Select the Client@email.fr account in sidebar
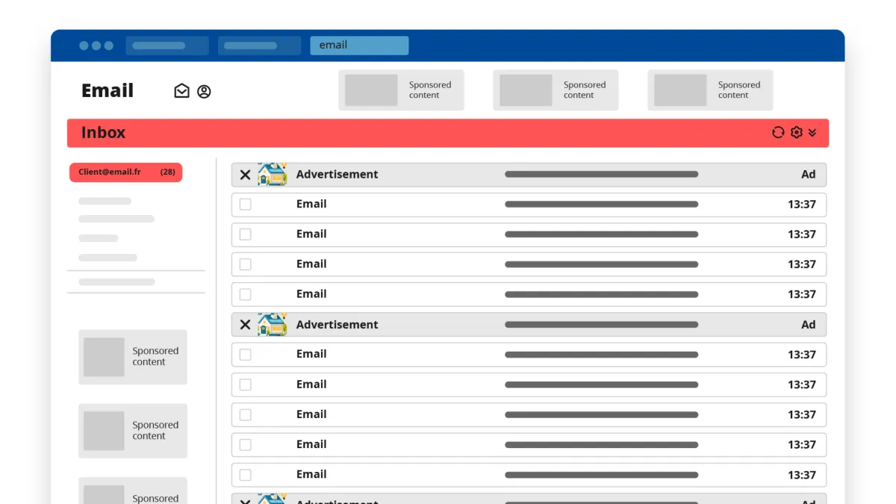The image size is (896, 504). point(125,172)
